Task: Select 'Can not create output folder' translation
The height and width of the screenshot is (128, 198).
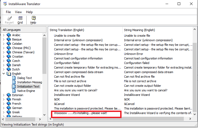Action: pyautogui.click(x=72, y=86)
